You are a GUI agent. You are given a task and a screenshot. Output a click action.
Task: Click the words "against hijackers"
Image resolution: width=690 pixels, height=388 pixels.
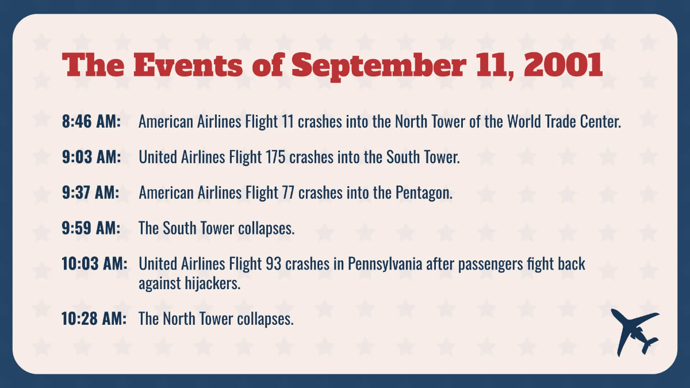tap(189, 283)
